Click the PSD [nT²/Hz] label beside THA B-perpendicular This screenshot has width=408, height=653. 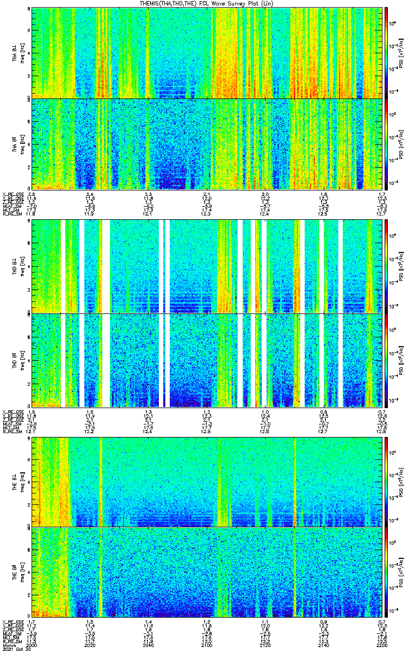[401, 52]
